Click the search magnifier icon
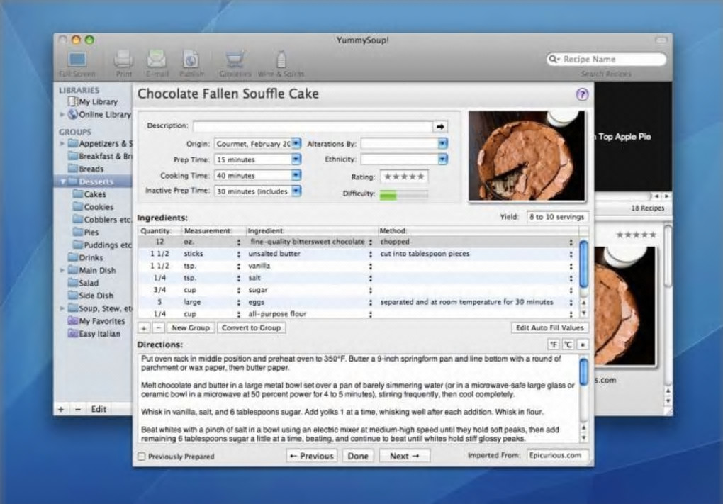 (553, 59)
